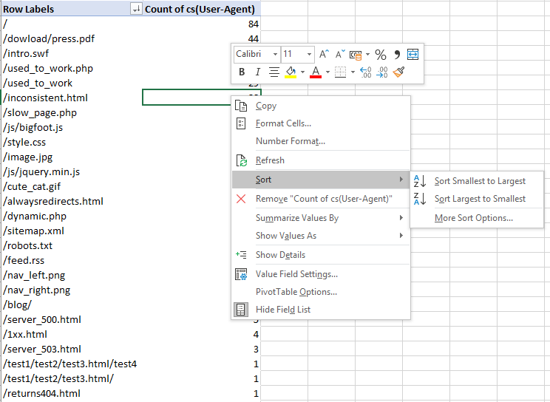550x402 pixels.
Task: Choose Sort Largest to Smallest
Action: (x=480, y=199)
